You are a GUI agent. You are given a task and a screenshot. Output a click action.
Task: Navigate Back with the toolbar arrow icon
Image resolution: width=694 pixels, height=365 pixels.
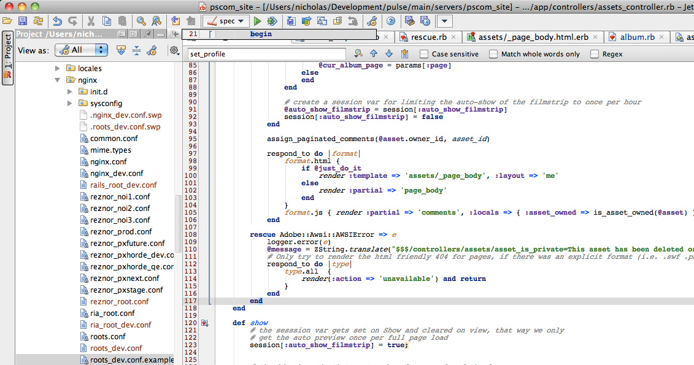pos(175,21)
